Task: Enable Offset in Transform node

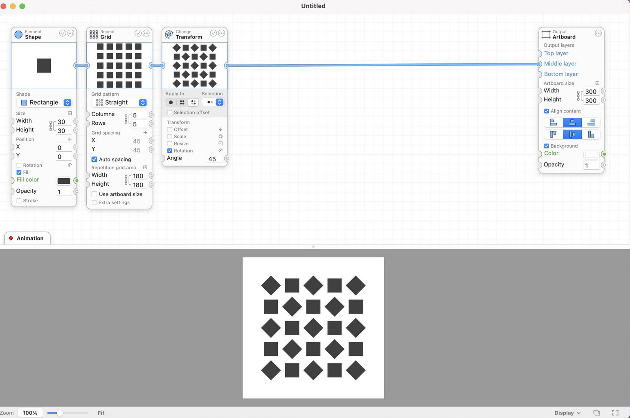Action: pos(169,129)
